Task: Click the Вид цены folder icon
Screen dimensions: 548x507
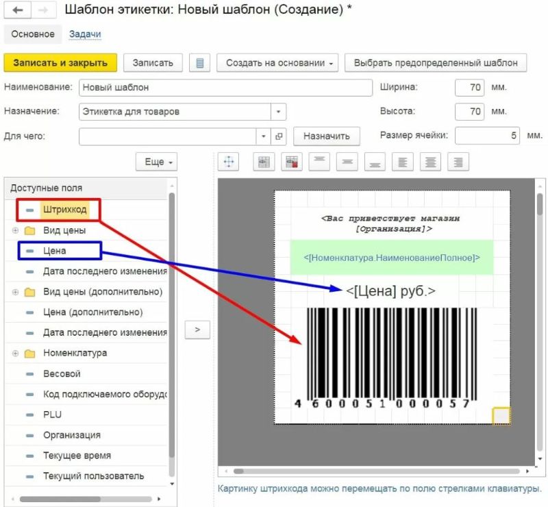Action: point(30,231)
